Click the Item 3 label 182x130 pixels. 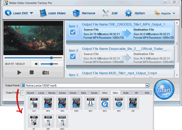click(x=73, y=75)
